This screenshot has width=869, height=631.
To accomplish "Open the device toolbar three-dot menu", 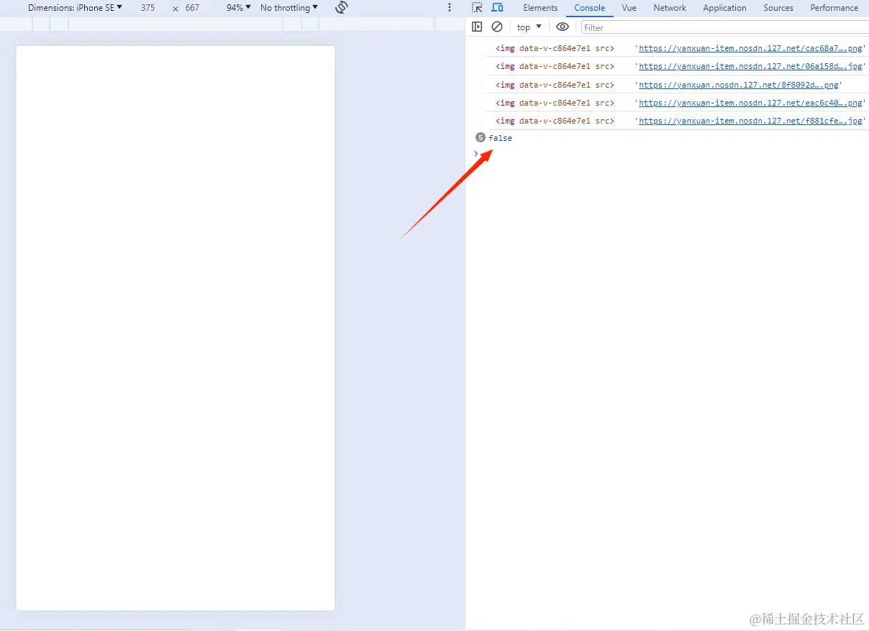I will click(x=450, y=7).
